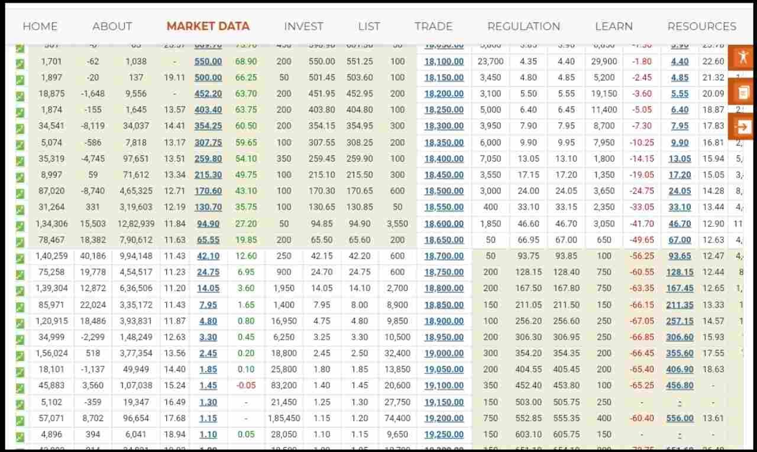757x452 pixels.
Task: Open the REGULATION menu
Action: [523, 26]
